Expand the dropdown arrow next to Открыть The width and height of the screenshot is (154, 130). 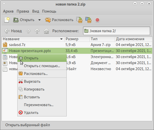tap(39, 20)
